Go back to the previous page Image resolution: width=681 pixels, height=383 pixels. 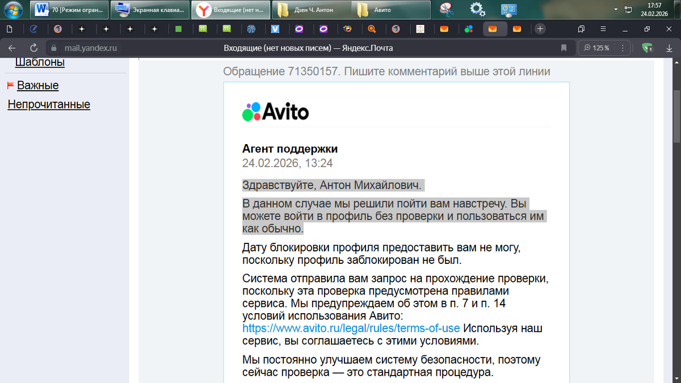click(x=11, y=48)
